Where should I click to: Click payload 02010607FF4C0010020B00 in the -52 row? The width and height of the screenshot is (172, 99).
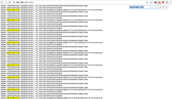[x=50, y=34]
